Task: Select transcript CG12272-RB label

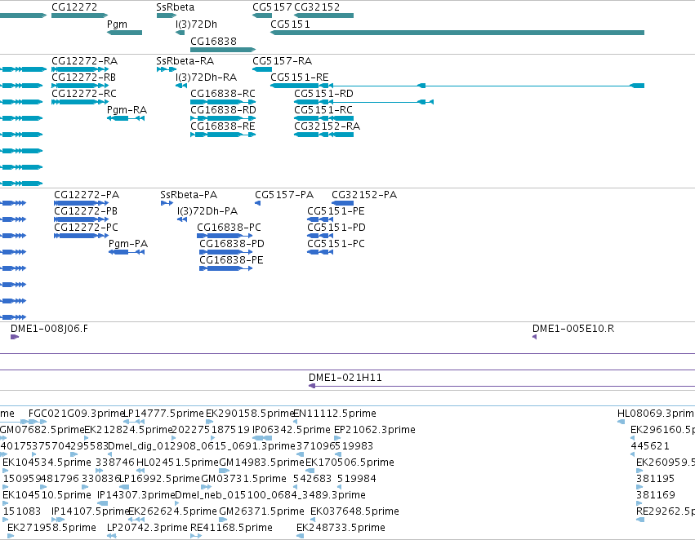Action: [x=84, y=77]
